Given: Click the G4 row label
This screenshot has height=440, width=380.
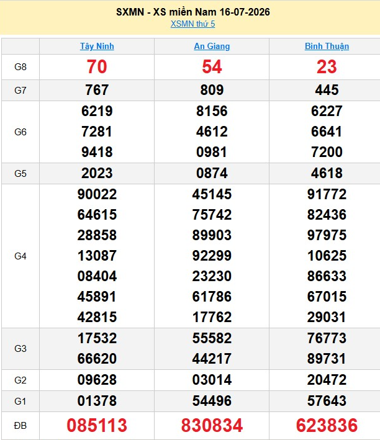Looking at the screenshot, I should 20,256.
